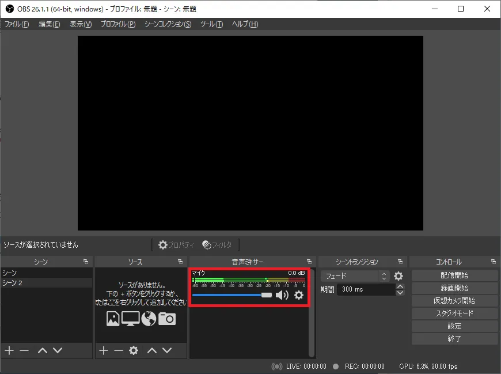Remove selected scene with minus icon
The height and width of the screenshot is (374, 501).
pos(24,351)
